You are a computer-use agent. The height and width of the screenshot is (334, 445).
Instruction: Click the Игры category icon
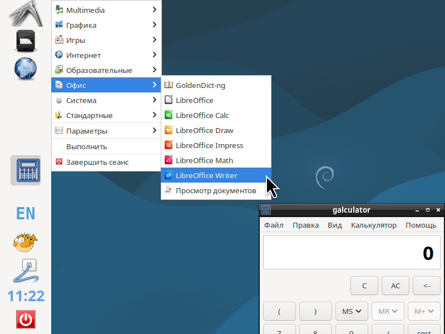click(59, 40)
